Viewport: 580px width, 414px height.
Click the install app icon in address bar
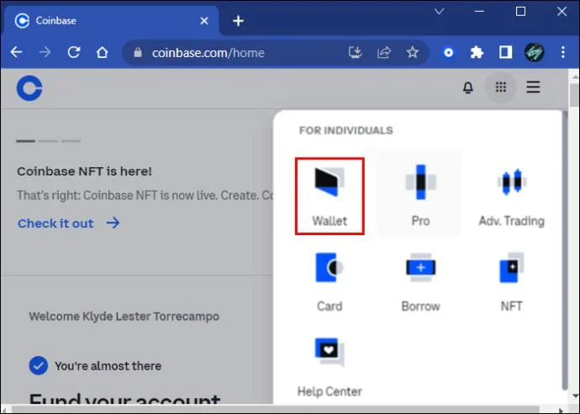[355, 53]
